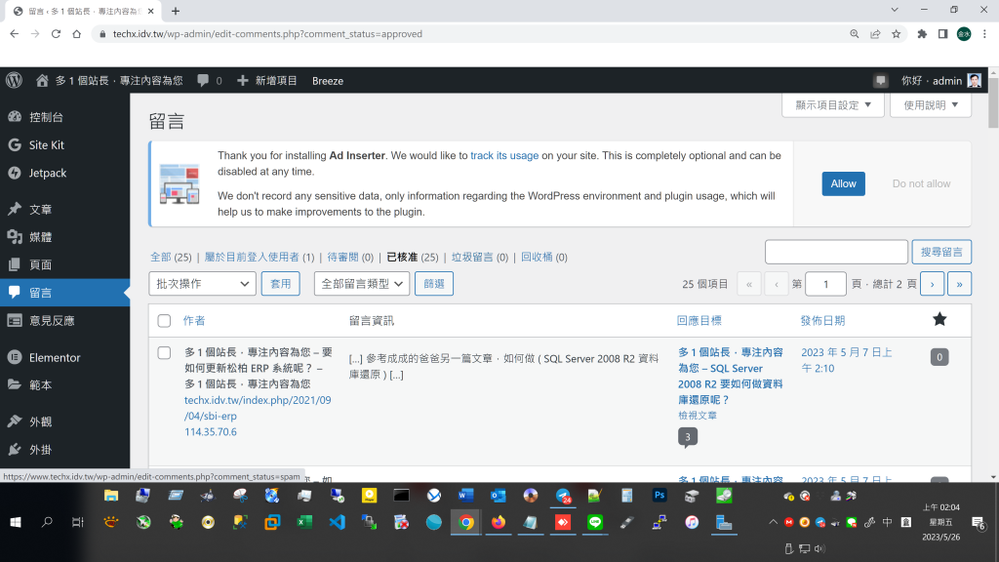Open the comments bubble in admin bar
999x562 pixels.
(209, 80)
